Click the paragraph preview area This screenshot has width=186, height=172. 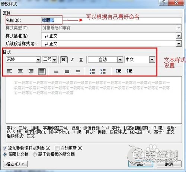94,100
